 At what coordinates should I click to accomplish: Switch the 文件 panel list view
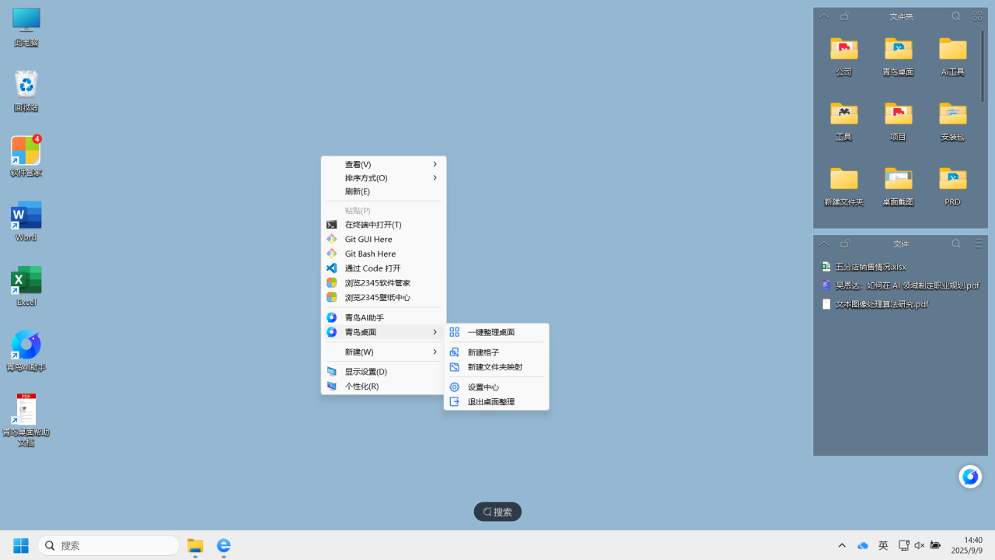pos(978,243)
